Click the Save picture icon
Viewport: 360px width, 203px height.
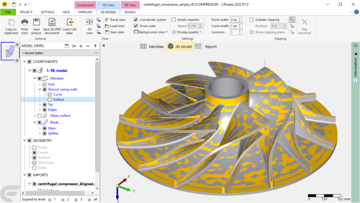[x=36, y=22]
